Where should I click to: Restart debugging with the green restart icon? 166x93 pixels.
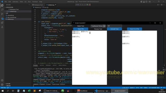pyautogui.click(x=87, y=5)
